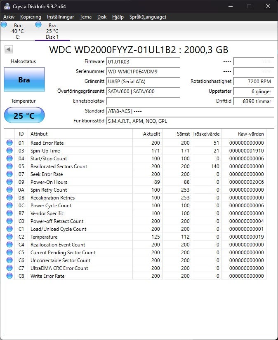Image resolution: width=278 pixels, height=340 pixels.
Task: Open the Tema menu
Action: [x=85, y=17]
